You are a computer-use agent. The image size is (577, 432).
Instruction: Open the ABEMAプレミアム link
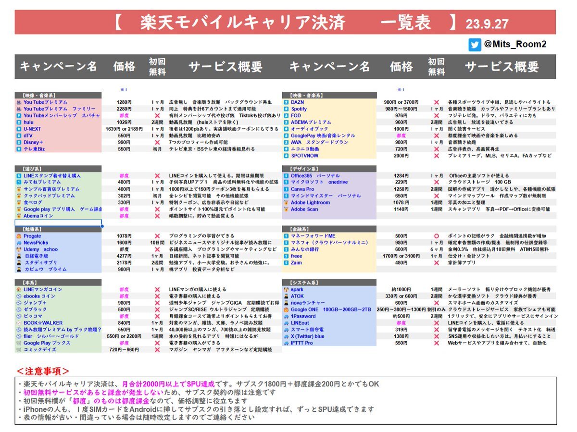(311, 123)
